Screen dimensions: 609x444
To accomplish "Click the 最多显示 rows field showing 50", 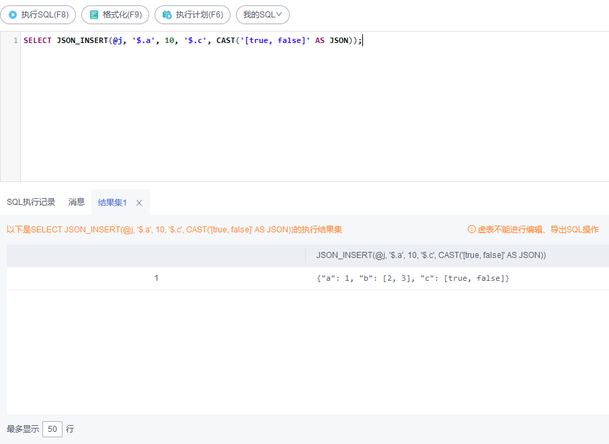I will click(52, 429).
